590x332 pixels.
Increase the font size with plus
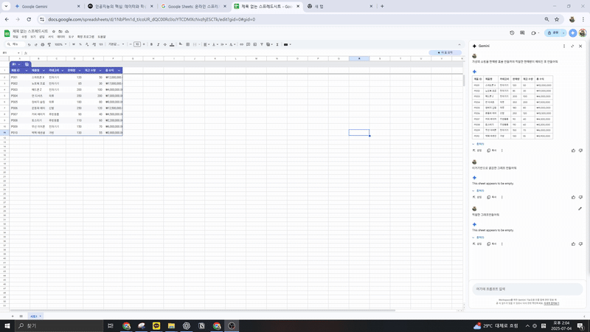pyautogui.click(x=144, y=44)
